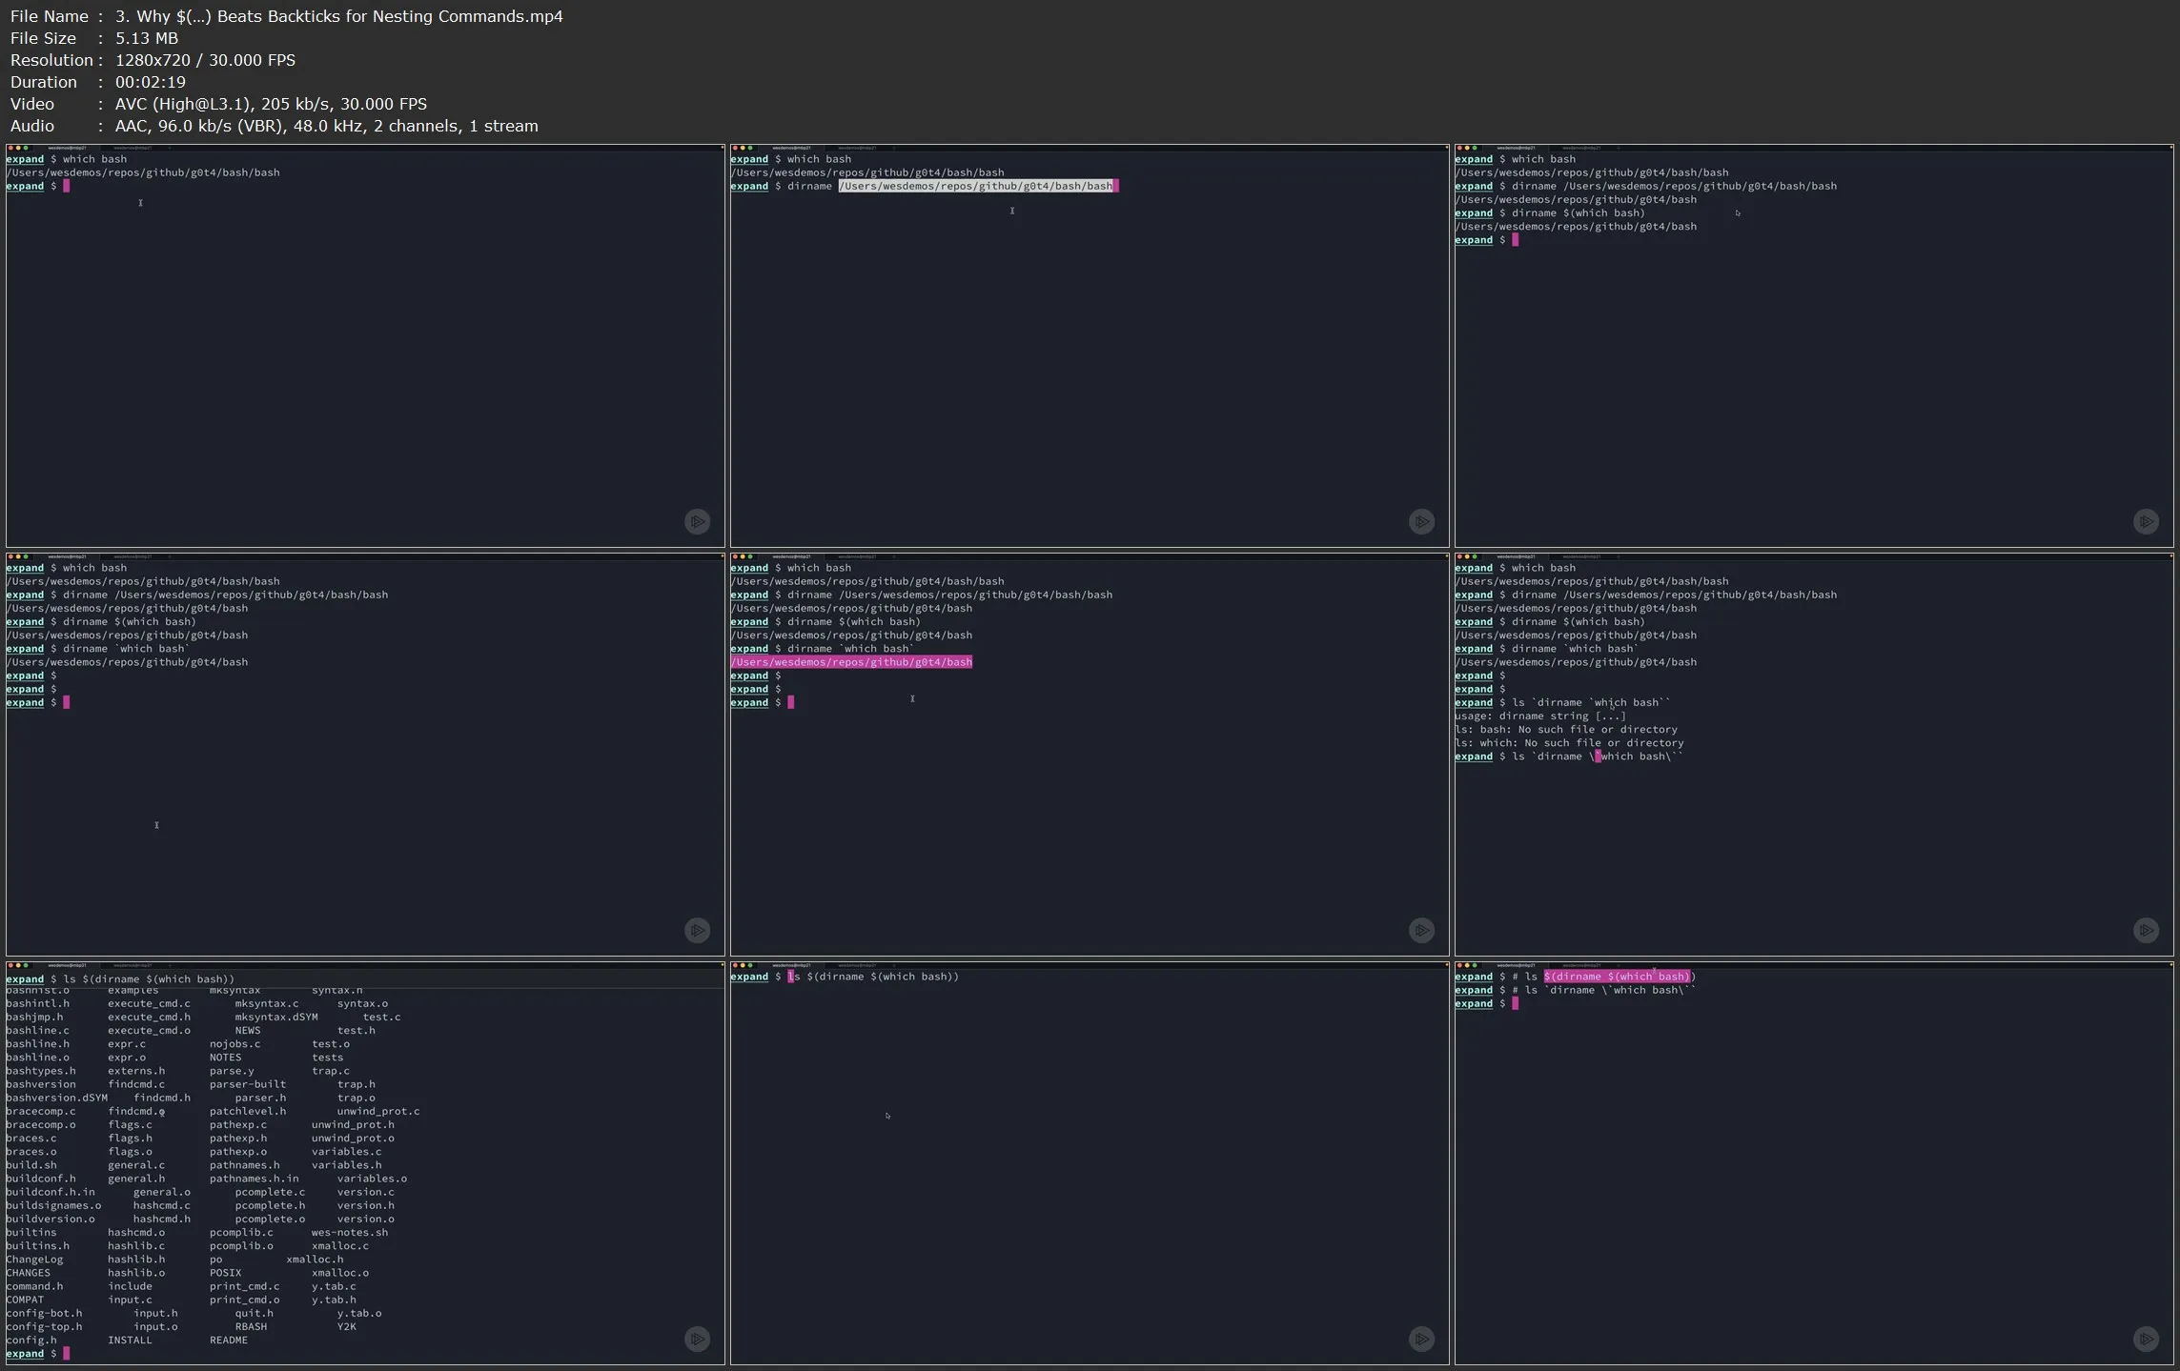Click play icon on frame with lone ls $(dirname) command
This screenshot has height=1371, width=2180.
(x=1421, y=1339)
